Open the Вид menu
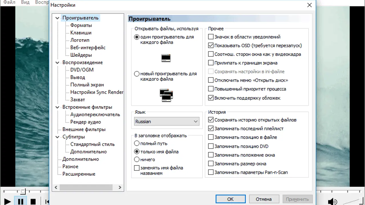The image size is (365, 205). click(x=25, y=2)
